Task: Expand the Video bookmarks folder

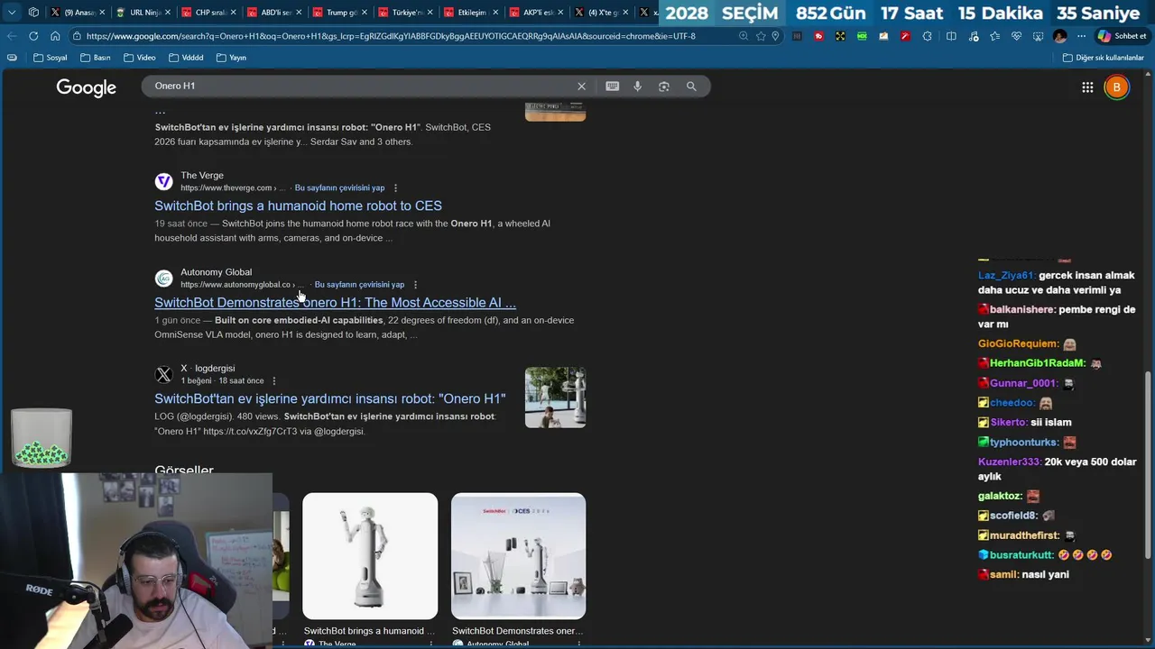Action: [140, 58]
